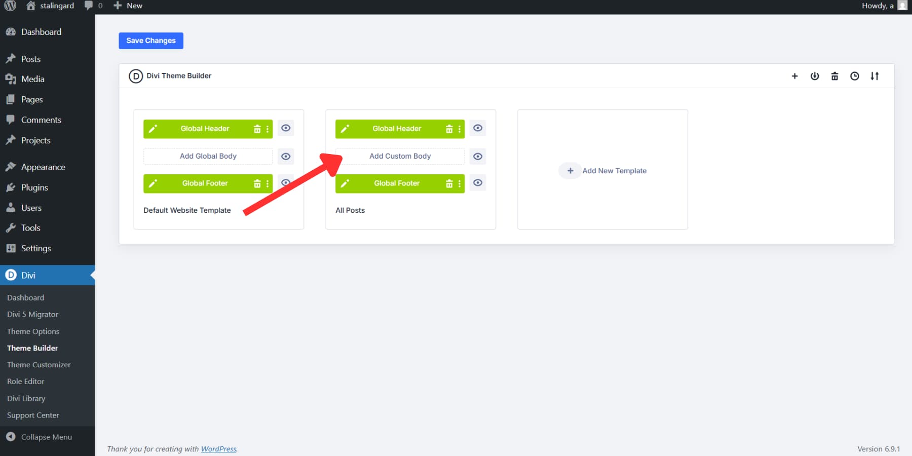Delete Global Footer using its trash icon
Screen dimensions: 912x456
[257, 183]
